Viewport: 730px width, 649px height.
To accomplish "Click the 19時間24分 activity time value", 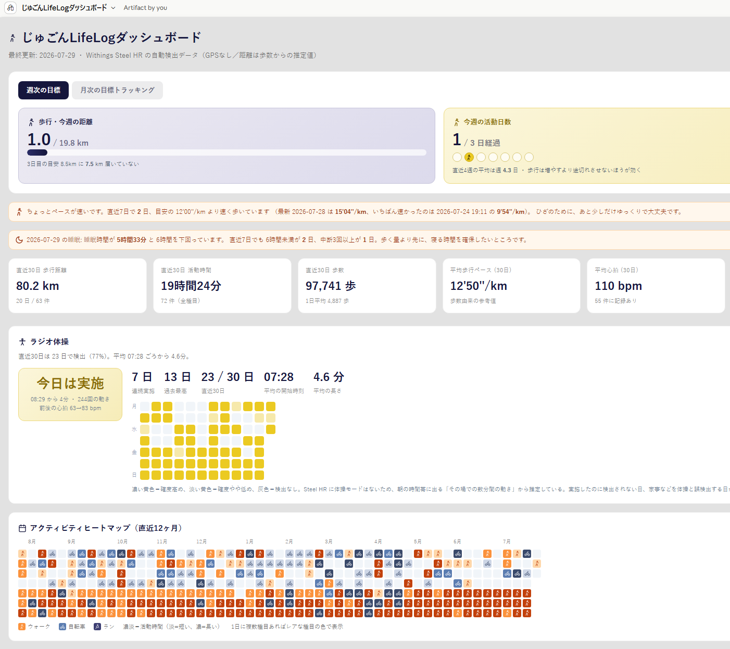I will click(x=191, y=286).
